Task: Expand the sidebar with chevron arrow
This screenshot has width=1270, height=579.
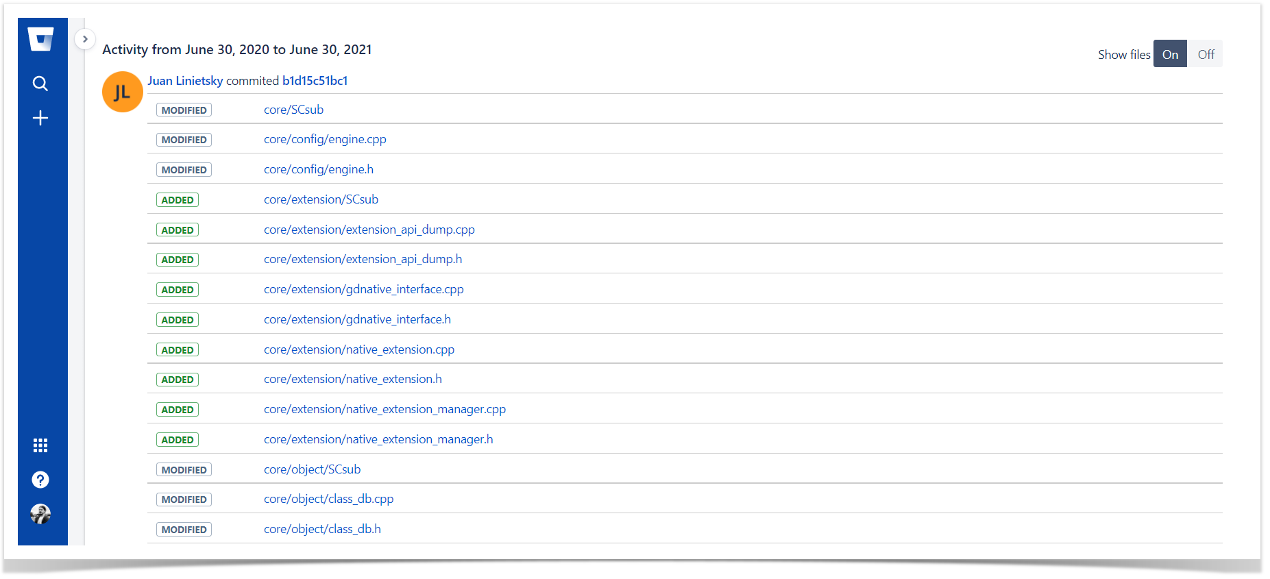Action: pyautogui.click(x=85, y=39)
